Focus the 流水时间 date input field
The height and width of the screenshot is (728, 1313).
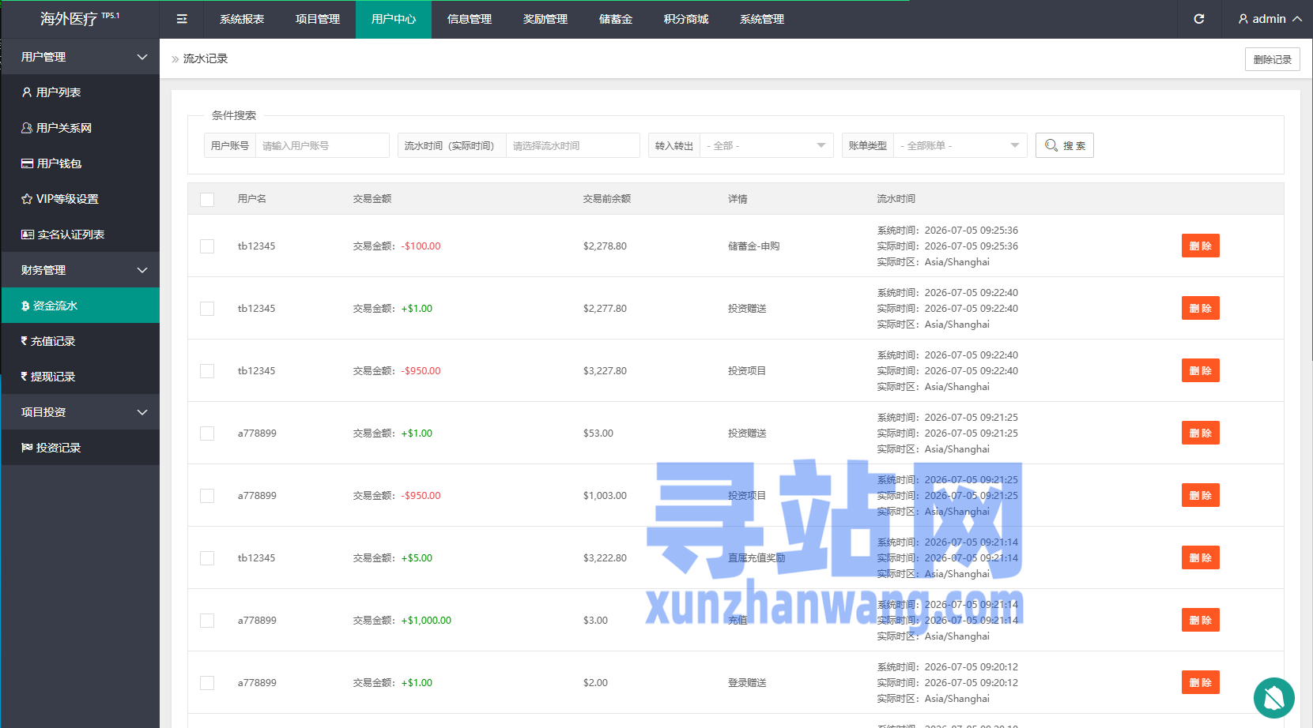pyautogui.click(x=573, y=145)
